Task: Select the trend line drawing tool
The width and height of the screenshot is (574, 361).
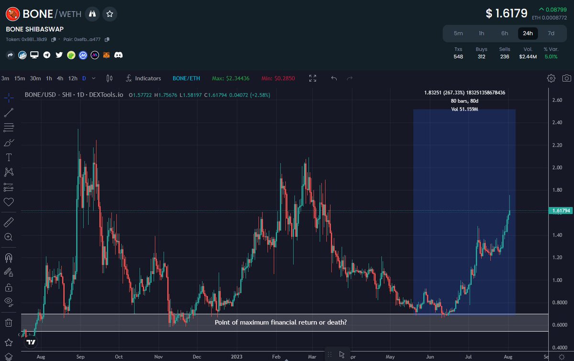Action: [x=9, y=113]
